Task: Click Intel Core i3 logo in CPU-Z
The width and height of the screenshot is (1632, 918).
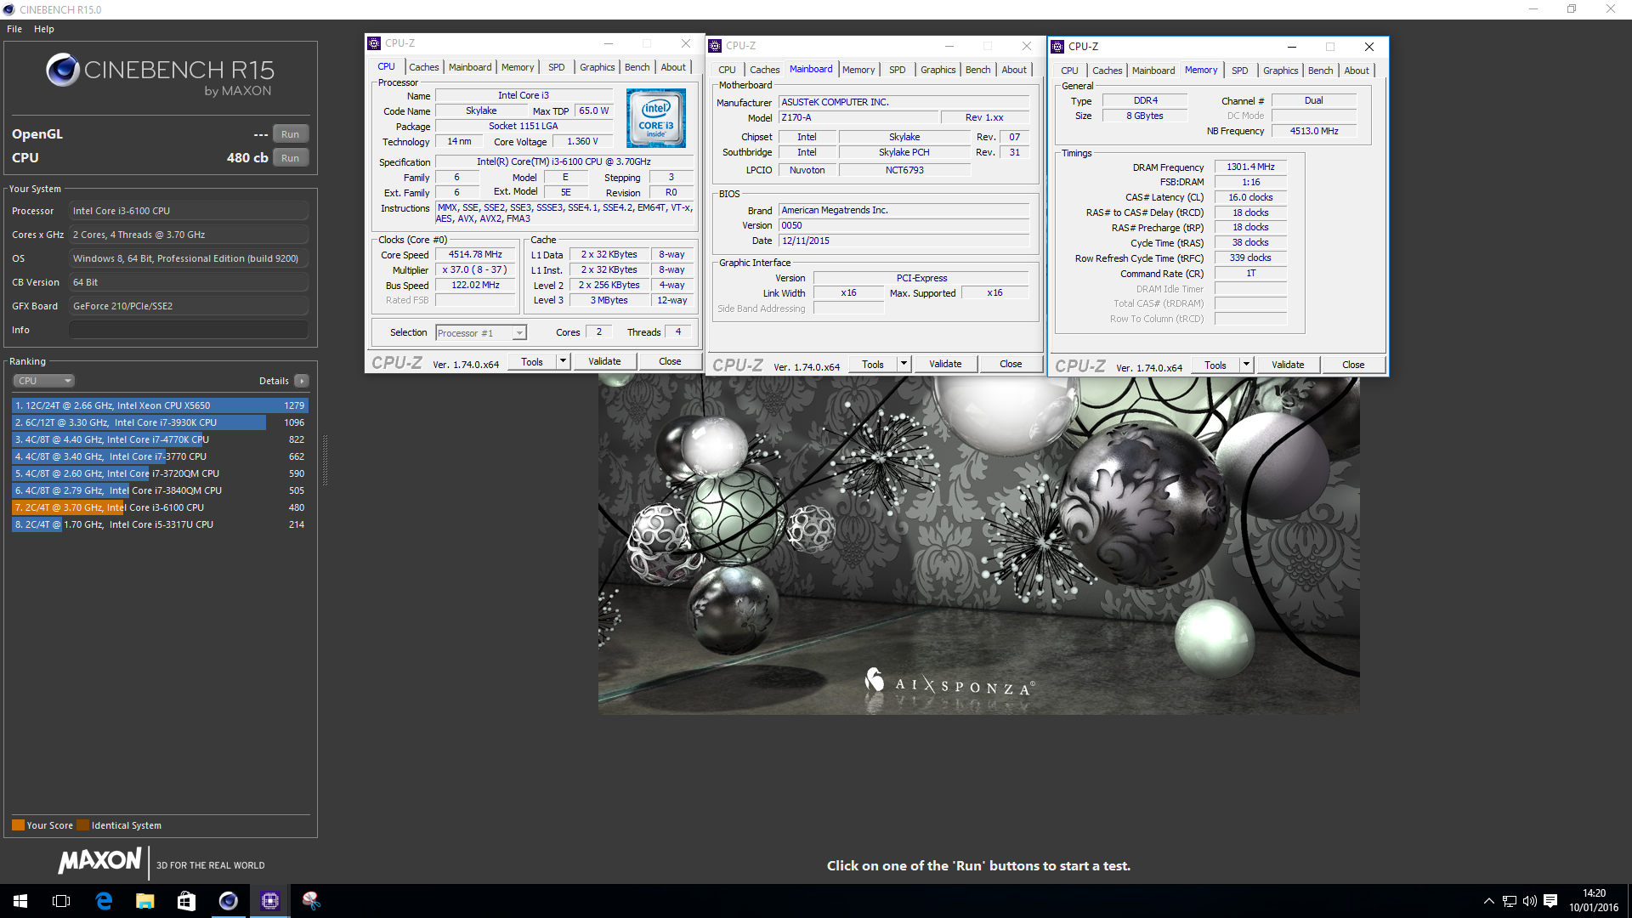Action: [x=656, y=118]
